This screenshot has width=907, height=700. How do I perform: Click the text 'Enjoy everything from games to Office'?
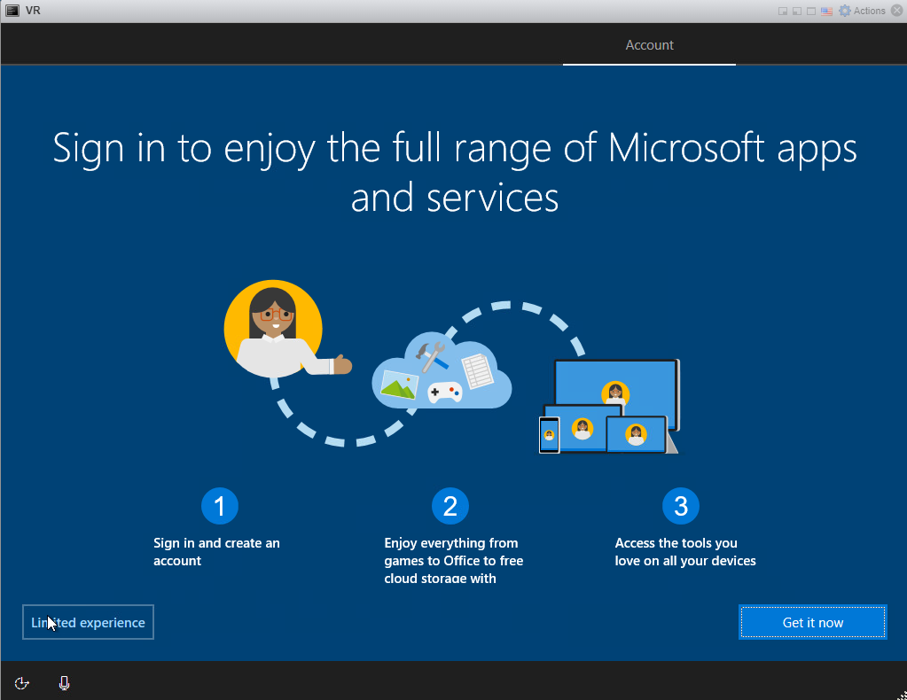coord(454,561)
